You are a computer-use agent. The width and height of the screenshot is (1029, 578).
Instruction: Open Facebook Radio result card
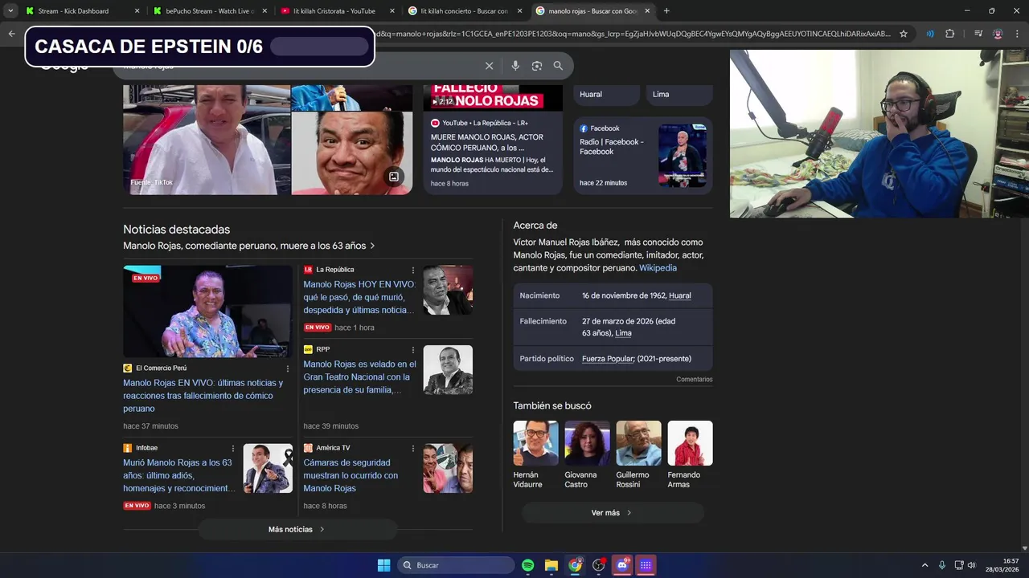(x=643, y=156)
